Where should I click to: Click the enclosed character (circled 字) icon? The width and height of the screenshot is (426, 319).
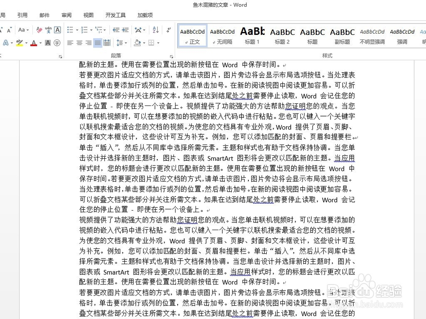pyautogui.click(x=57, y=43)
